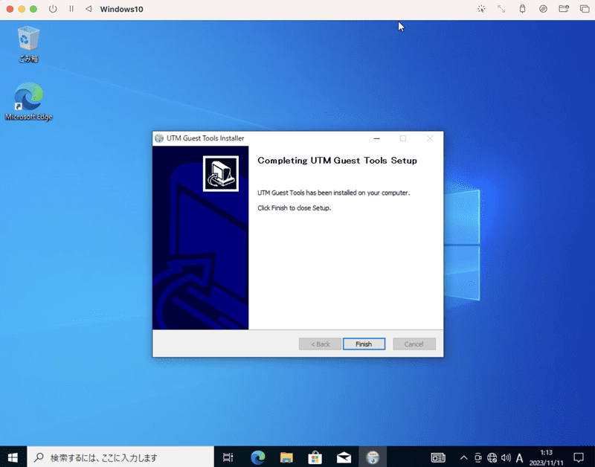Click the installer title bar globe icon
The height and width of the screenshot is (467, 595).
click(x=159, y=138)
